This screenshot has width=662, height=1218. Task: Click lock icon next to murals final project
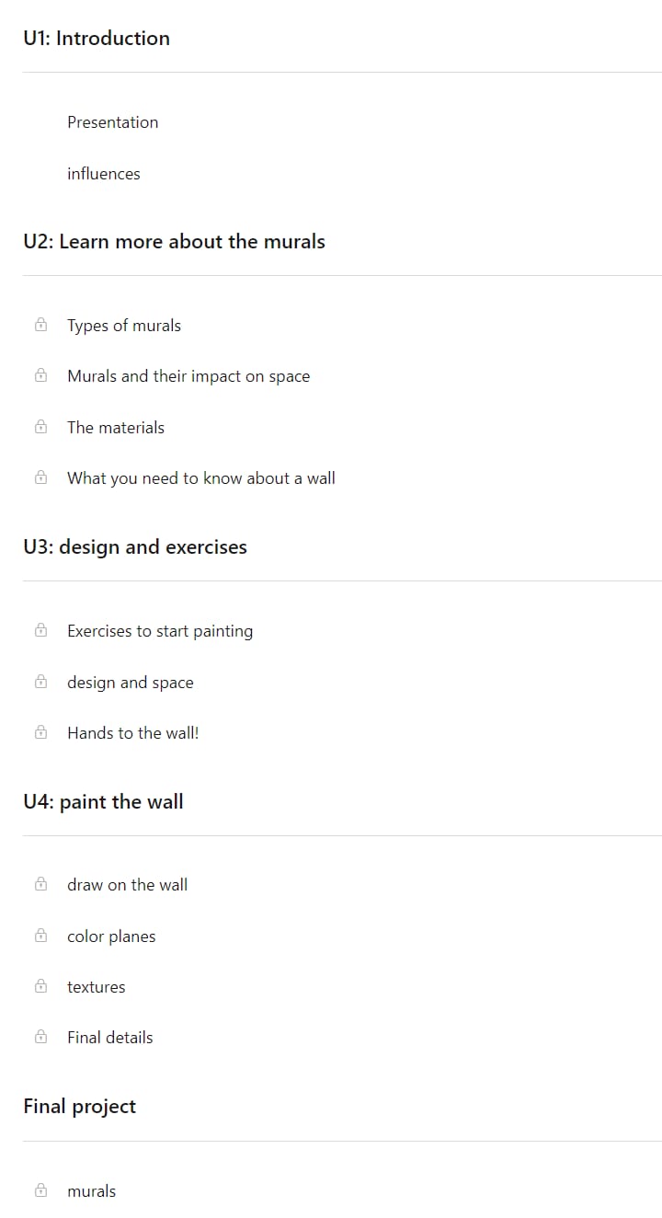click(40, 1190)
